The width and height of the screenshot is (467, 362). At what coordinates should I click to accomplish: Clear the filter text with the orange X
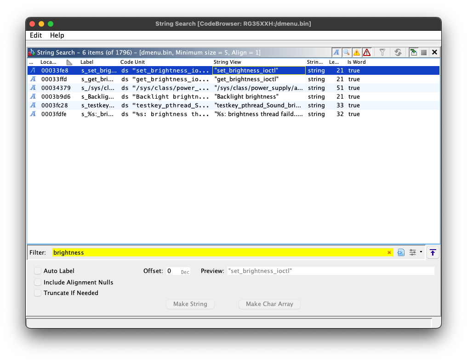click(x=389, y=252)
